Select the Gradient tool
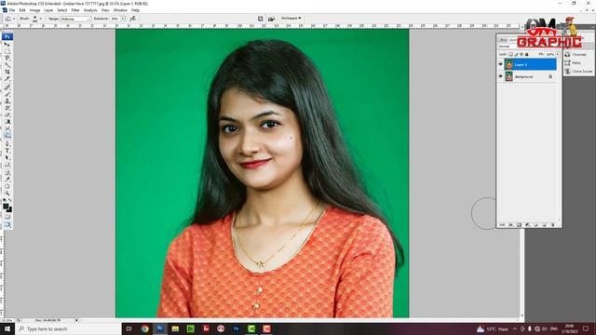This screenshot has width=596, height=335. point(7,122)
